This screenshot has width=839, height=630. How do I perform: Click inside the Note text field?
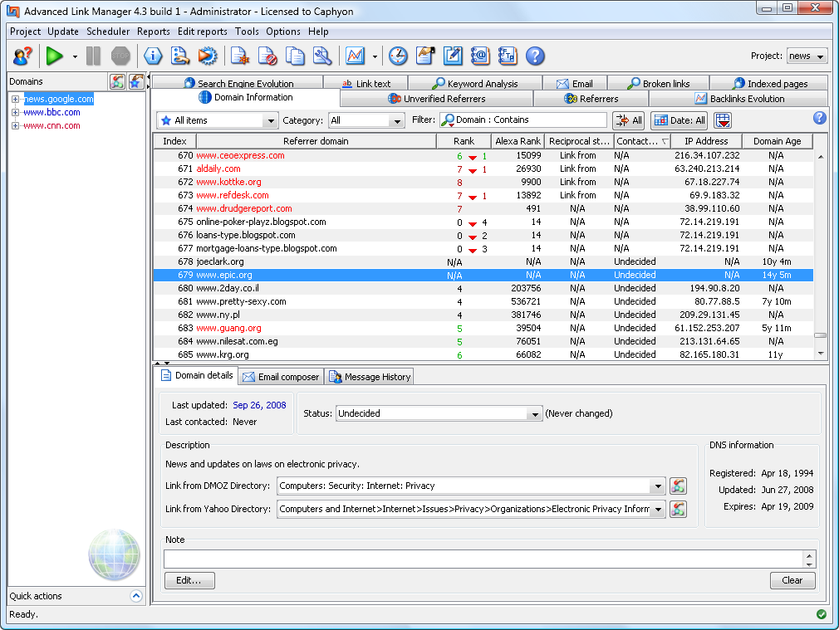tap(483, 559)
